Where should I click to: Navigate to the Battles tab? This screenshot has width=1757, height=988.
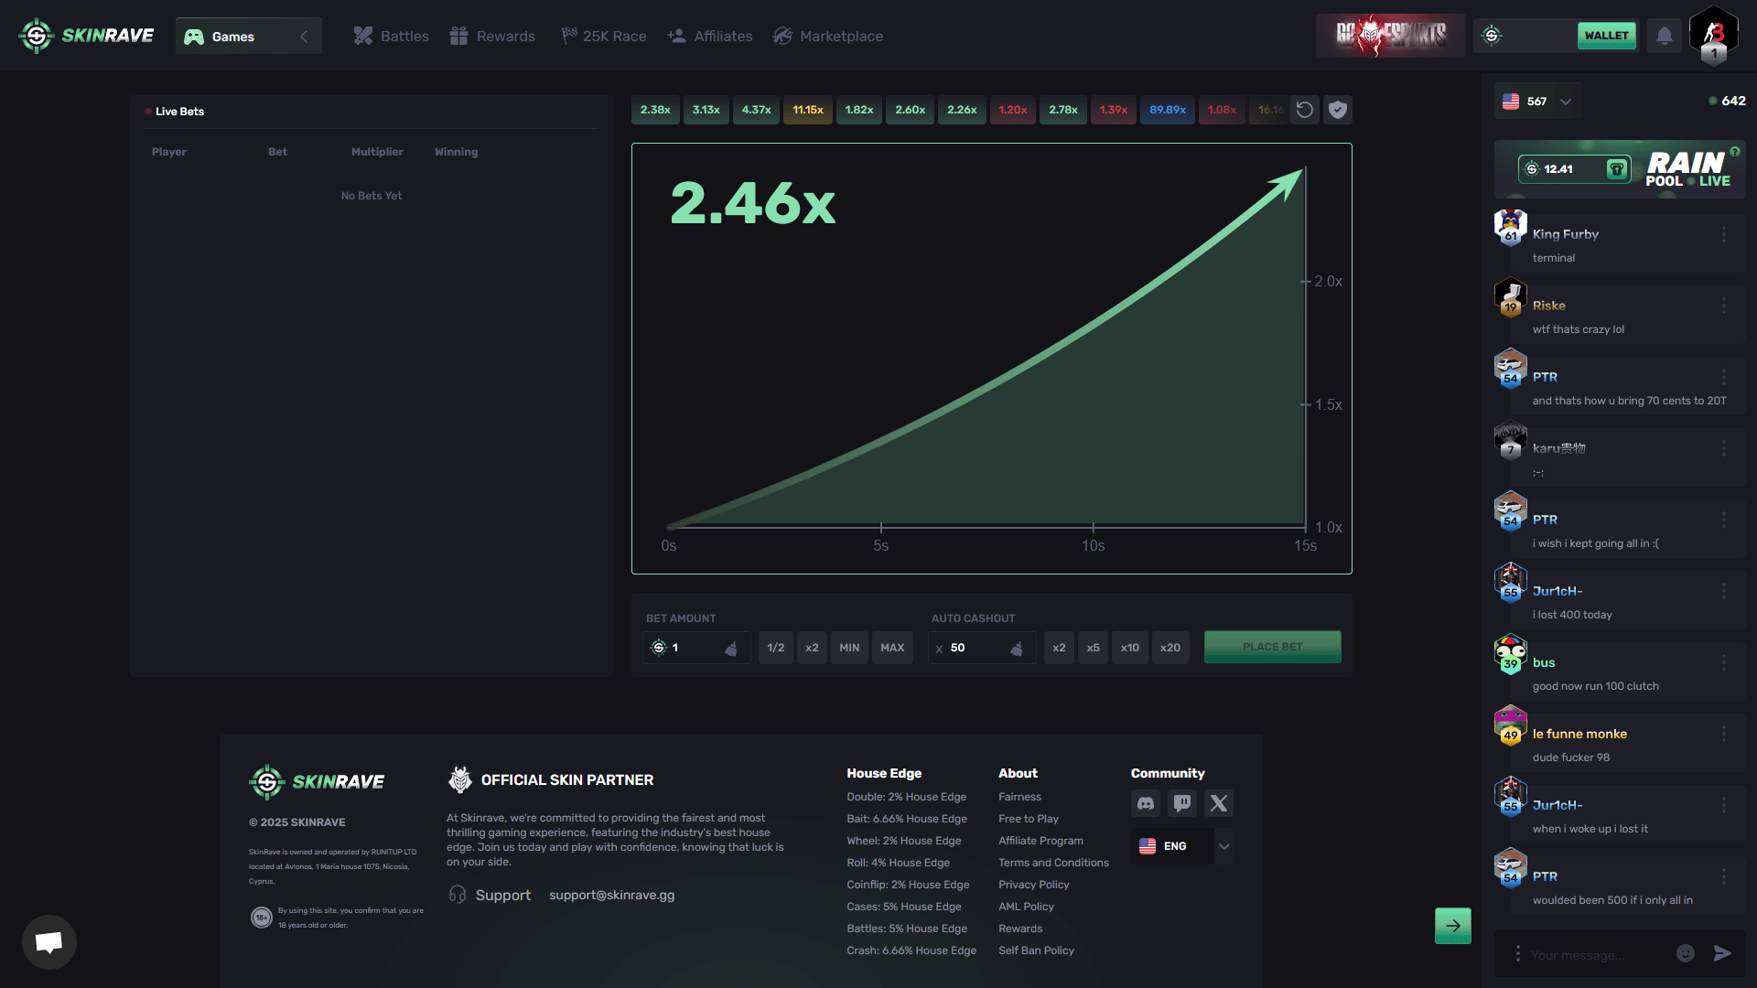tap(390, 36)
